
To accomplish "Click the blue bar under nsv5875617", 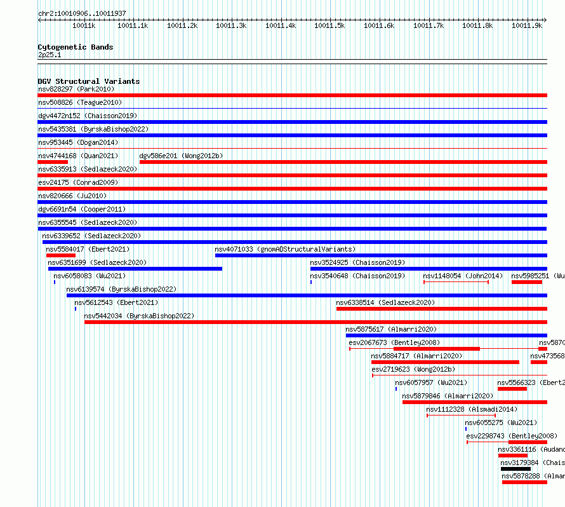I will pyautogui.click(x=446, y=335).
